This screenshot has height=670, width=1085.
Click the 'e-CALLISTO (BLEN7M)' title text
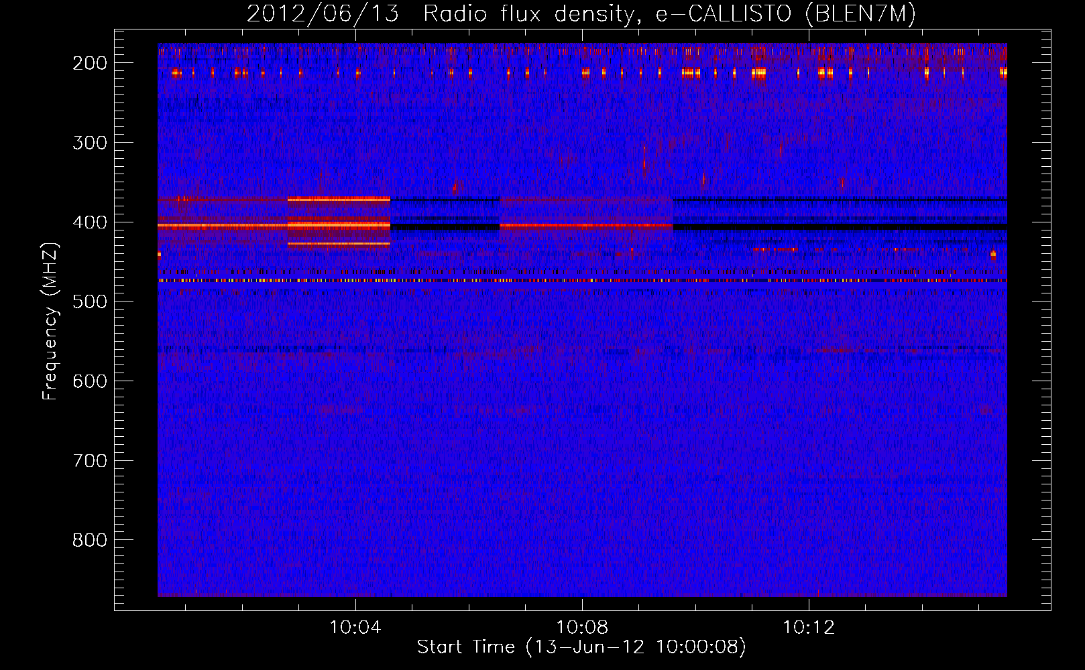pos(785,14)
